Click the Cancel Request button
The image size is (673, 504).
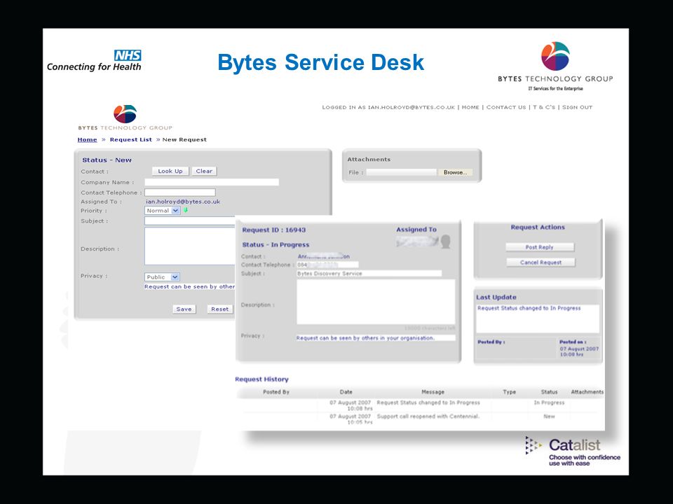(x=541, y=262)
